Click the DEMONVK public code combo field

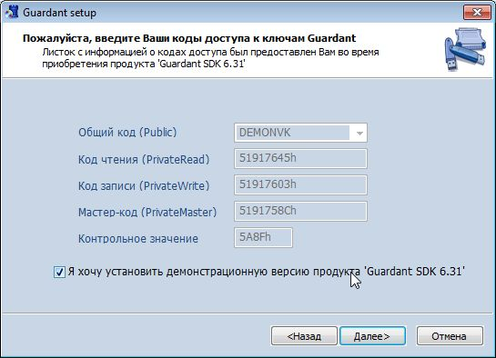click(300, 133)
